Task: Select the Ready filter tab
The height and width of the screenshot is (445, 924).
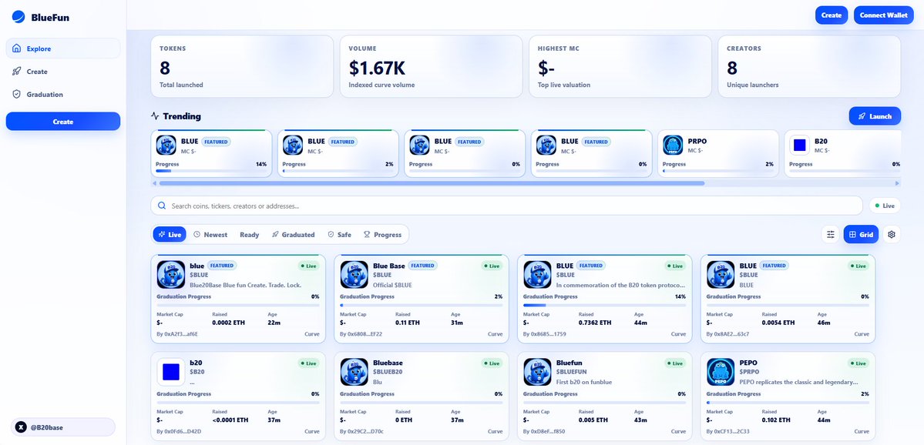Action: (249, 234)
